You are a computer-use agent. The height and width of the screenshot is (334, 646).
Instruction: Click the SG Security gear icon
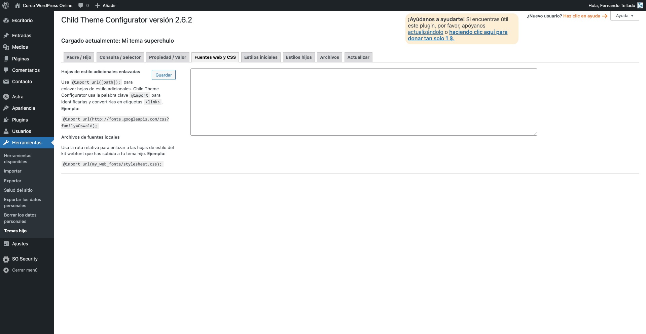[x=6, y=259]
